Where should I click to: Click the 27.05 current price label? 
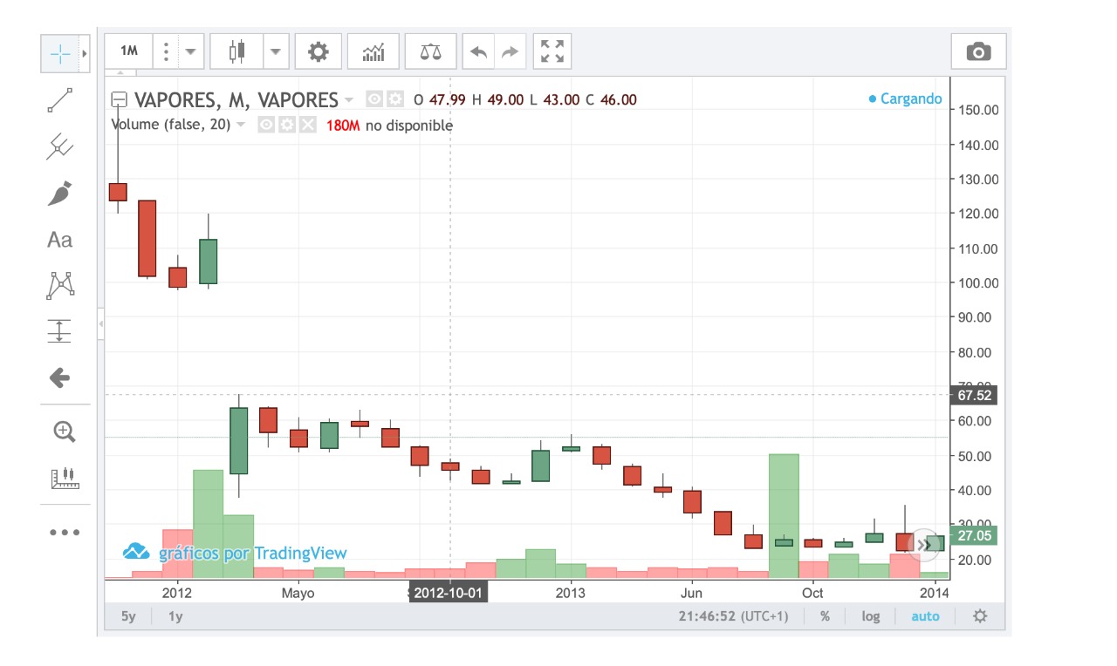[973, 535]
